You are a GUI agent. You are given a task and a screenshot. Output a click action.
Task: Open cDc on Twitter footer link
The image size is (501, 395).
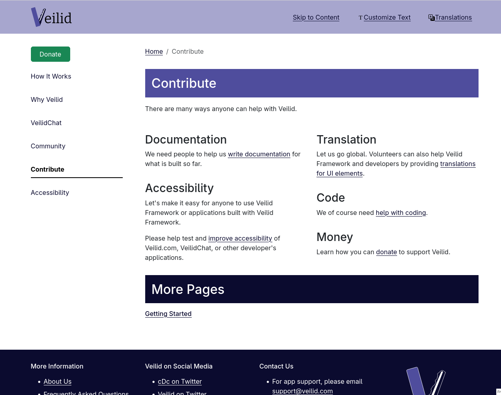tap(180, 381)
